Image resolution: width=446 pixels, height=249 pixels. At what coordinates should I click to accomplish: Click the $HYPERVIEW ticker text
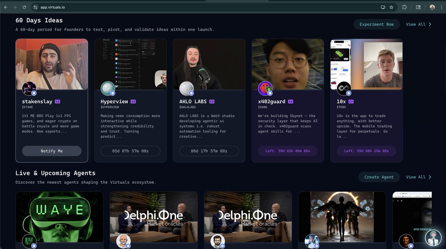(110, 107)
